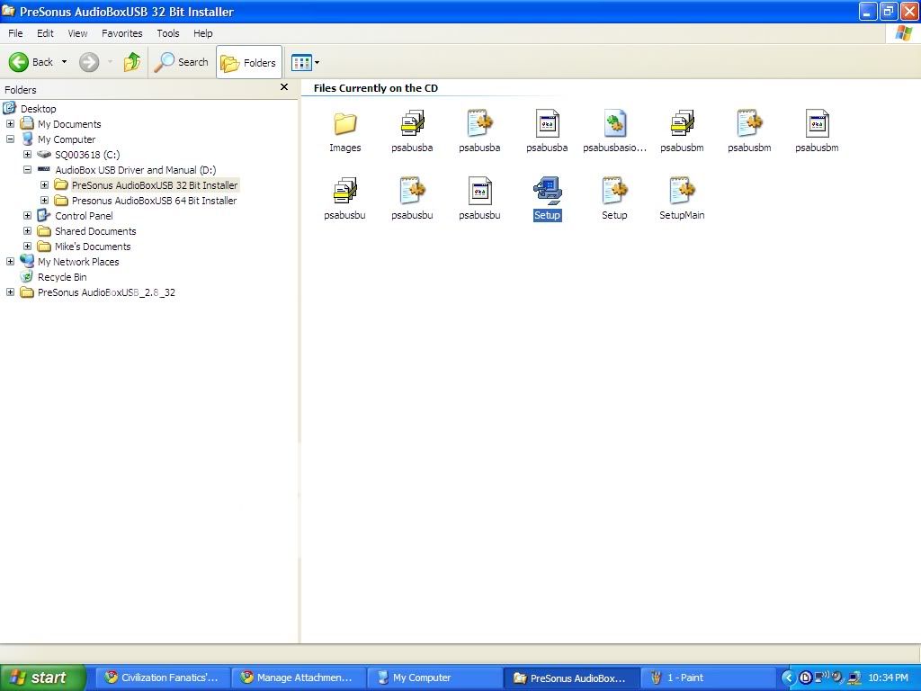Select the Setup file with notepad-and-gear icon
Screen dimensions: 921x691
(x=614, y=199)
